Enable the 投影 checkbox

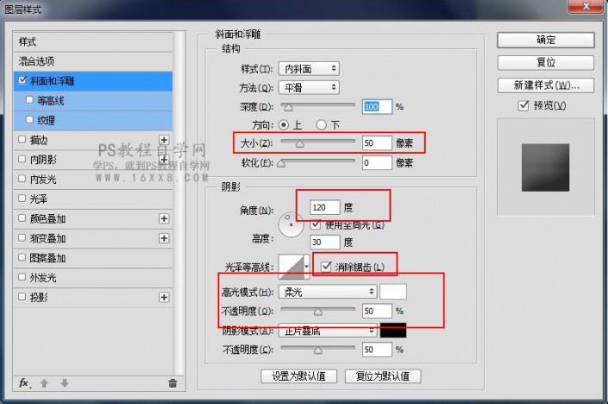point(22,297)
